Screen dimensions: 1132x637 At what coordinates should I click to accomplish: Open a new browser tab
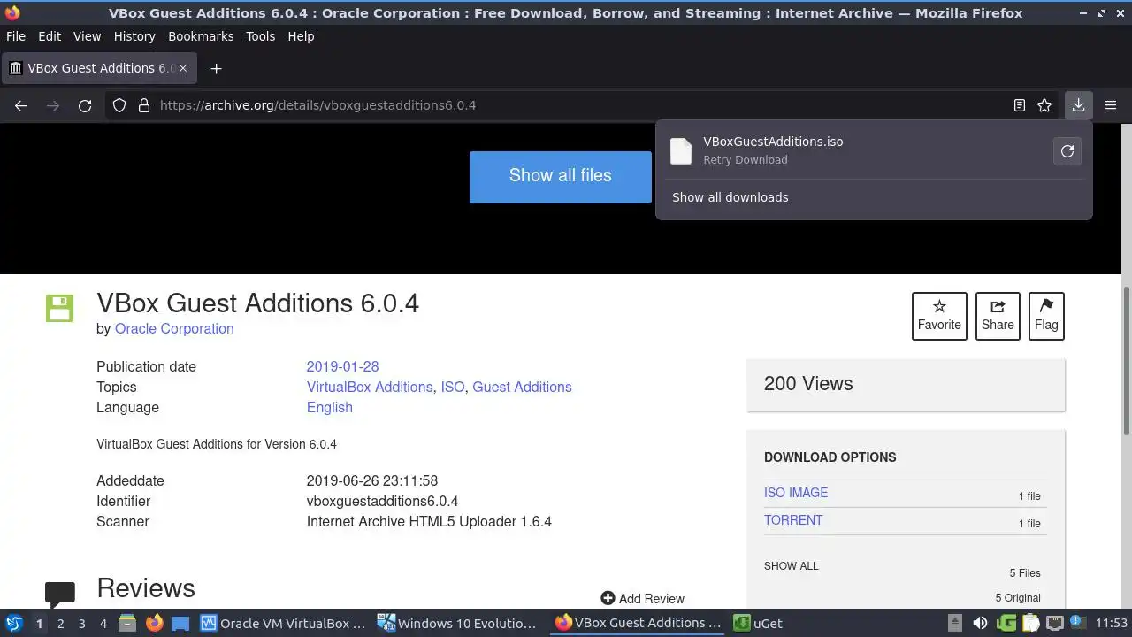click(x=216, y=68)
